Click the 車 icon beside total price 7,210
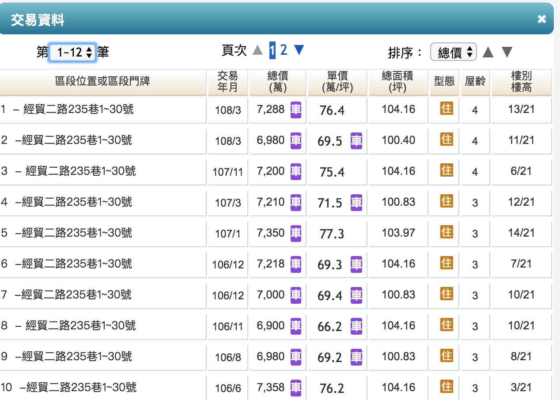Screen dimensions: 560x400 pos(296,202)
